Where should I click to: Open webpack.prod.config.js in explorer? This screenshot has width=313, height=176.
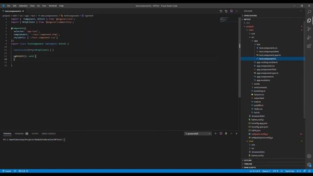pyautogui.click(x=262, y=138)
